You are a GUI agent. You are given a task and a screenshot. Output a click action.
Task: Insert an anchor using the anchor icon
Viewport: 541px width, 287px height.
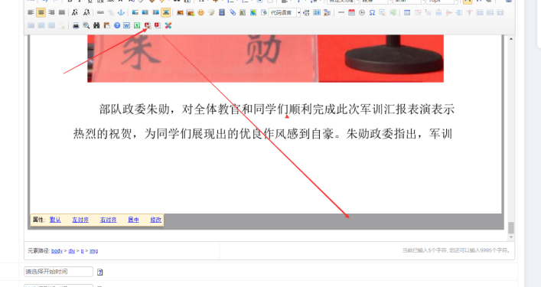(121, 12)
